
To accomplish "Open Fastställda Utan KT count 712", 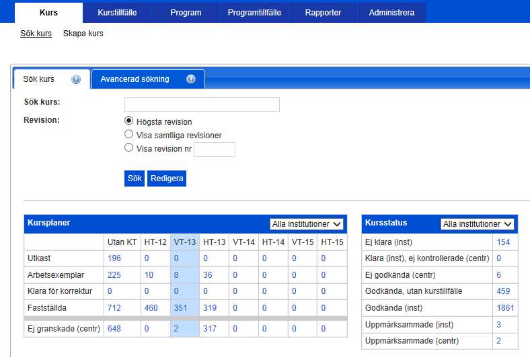I will tap(114, 308).
